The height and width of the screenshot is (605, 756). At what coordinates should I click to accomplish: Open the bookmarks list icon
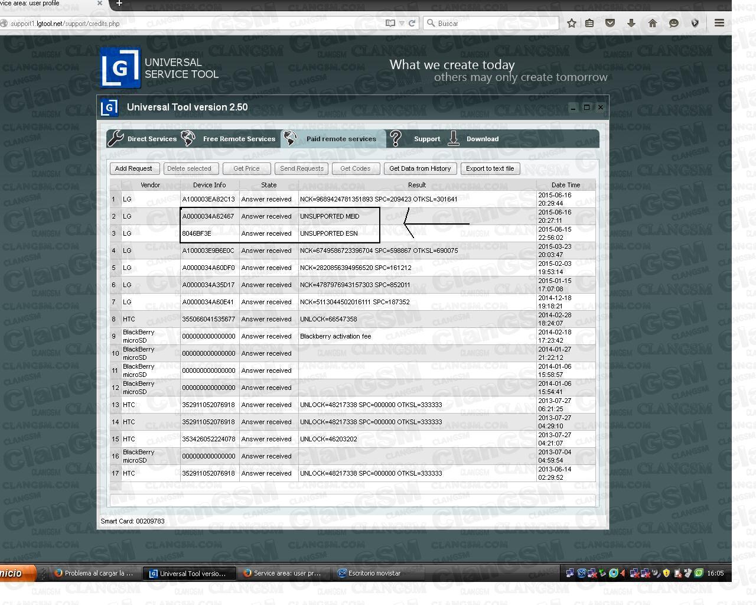589,23
